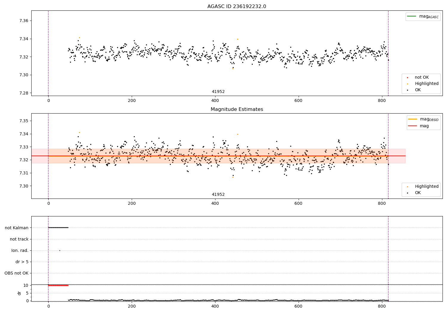Viewport: 447px width, 313px height.
Task: Select 'not OK' in top plot legend
Action: [421, 78]
